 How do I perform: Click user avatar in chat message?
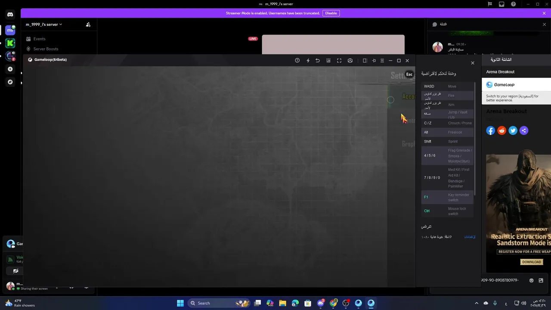tap(438, 47)
